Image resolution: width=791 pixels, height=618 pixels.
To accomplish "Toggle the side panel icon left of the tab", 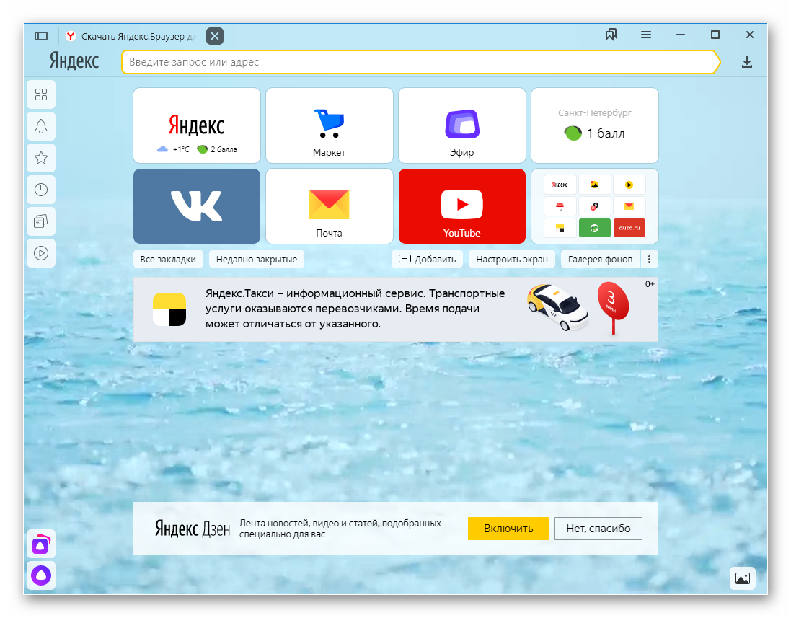I will click(41, 36).
